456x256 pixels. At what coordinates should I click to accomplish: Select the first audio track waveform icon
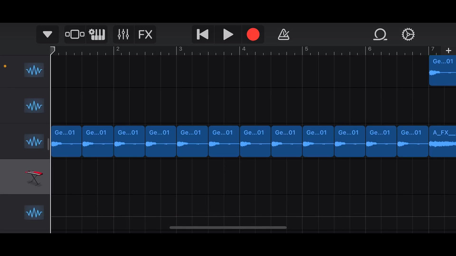(x=34, y=71)
